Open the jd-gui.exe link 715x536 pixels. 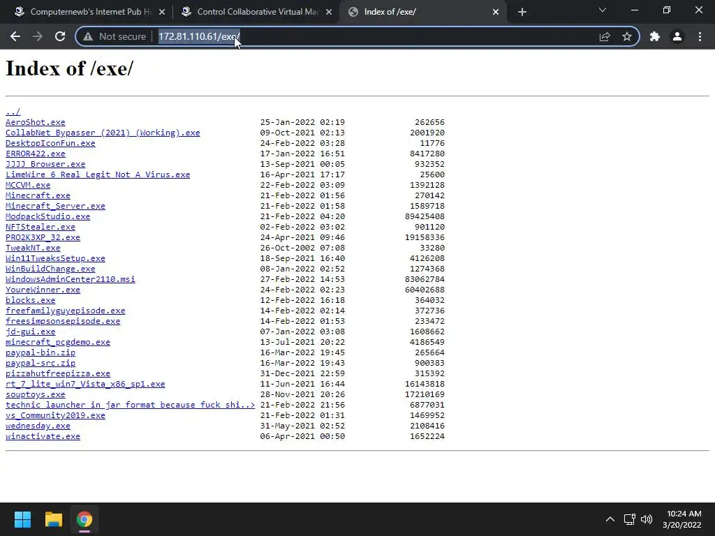(30, 332)
